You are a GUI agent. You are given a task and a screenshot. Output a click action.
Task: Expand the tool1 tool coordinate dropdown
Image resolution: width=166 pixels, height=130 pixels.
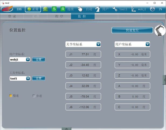click(x=28, y=78)
